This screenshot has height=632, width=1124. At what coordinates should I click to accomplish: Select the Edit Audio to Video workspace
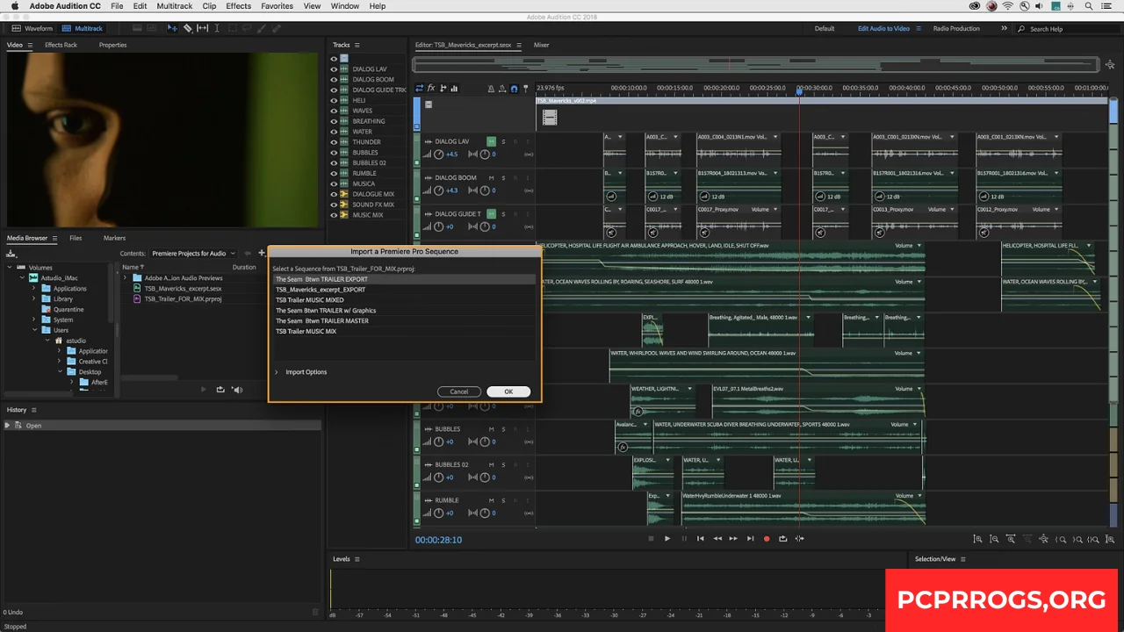883,28
